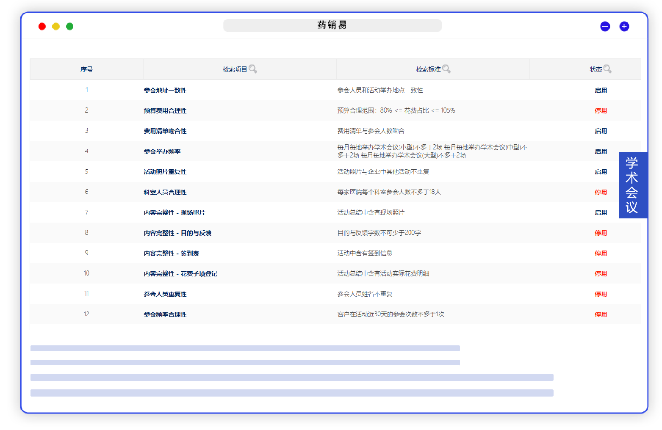Disable the 参会地址一致性 rule by clicking 启用

pos(601,90)
